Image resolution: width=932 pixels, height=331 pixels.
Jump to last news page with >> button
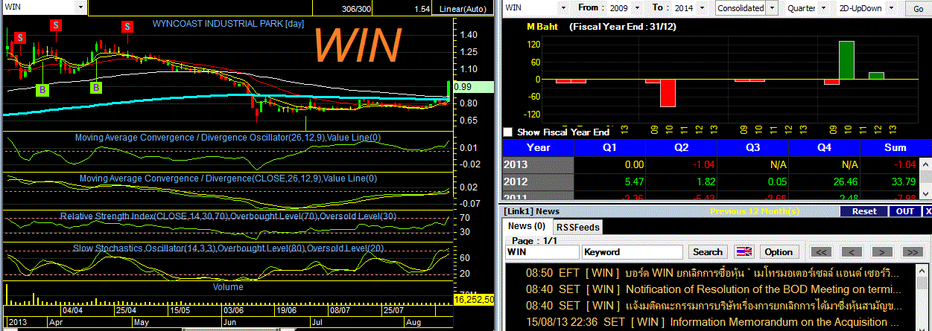[913, 251]
